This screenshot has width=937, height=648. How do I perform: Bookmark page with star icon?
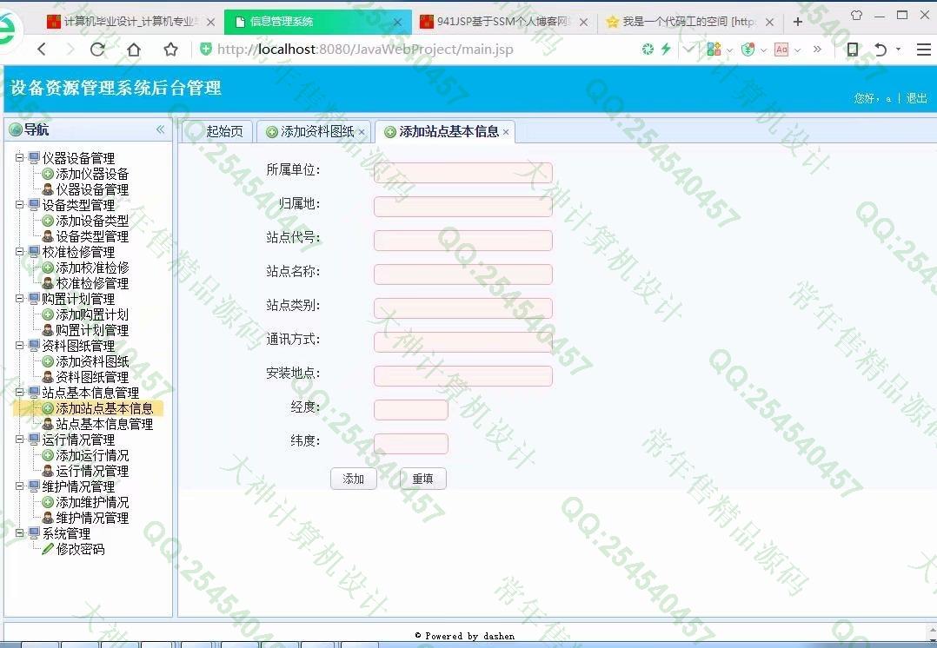tap(171, 49)
